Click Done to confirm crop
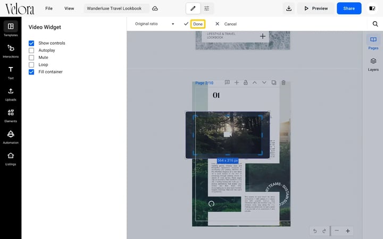 click(x=197, y=24)
